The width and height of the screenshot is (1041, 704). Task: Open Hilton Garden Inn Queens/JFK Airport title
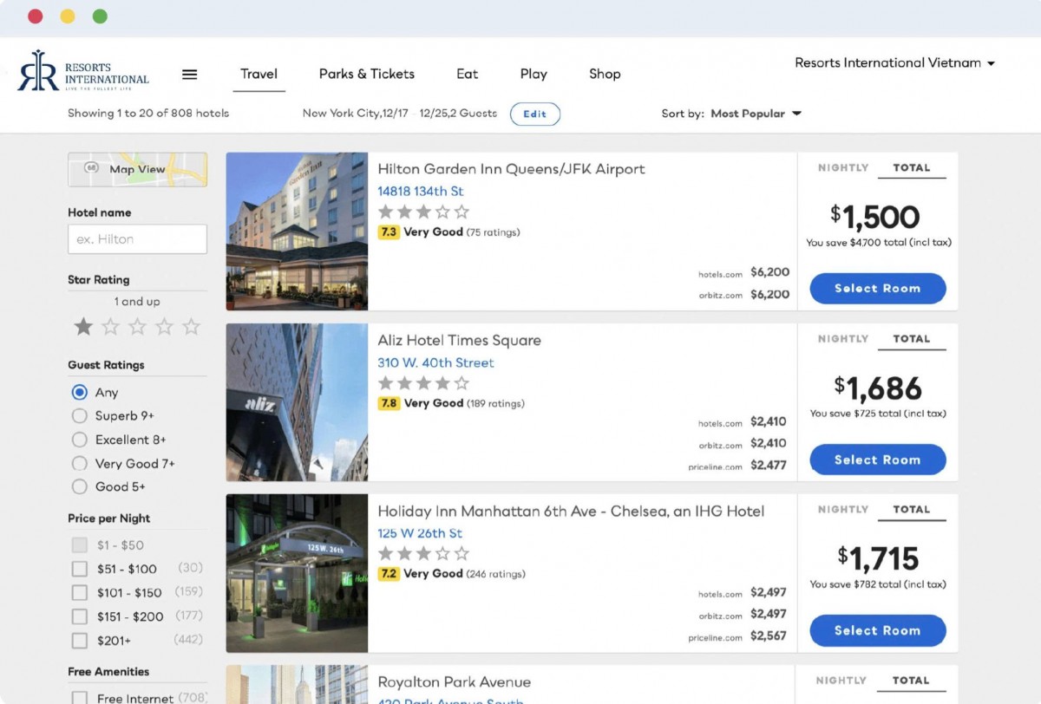tap(511, 169)
